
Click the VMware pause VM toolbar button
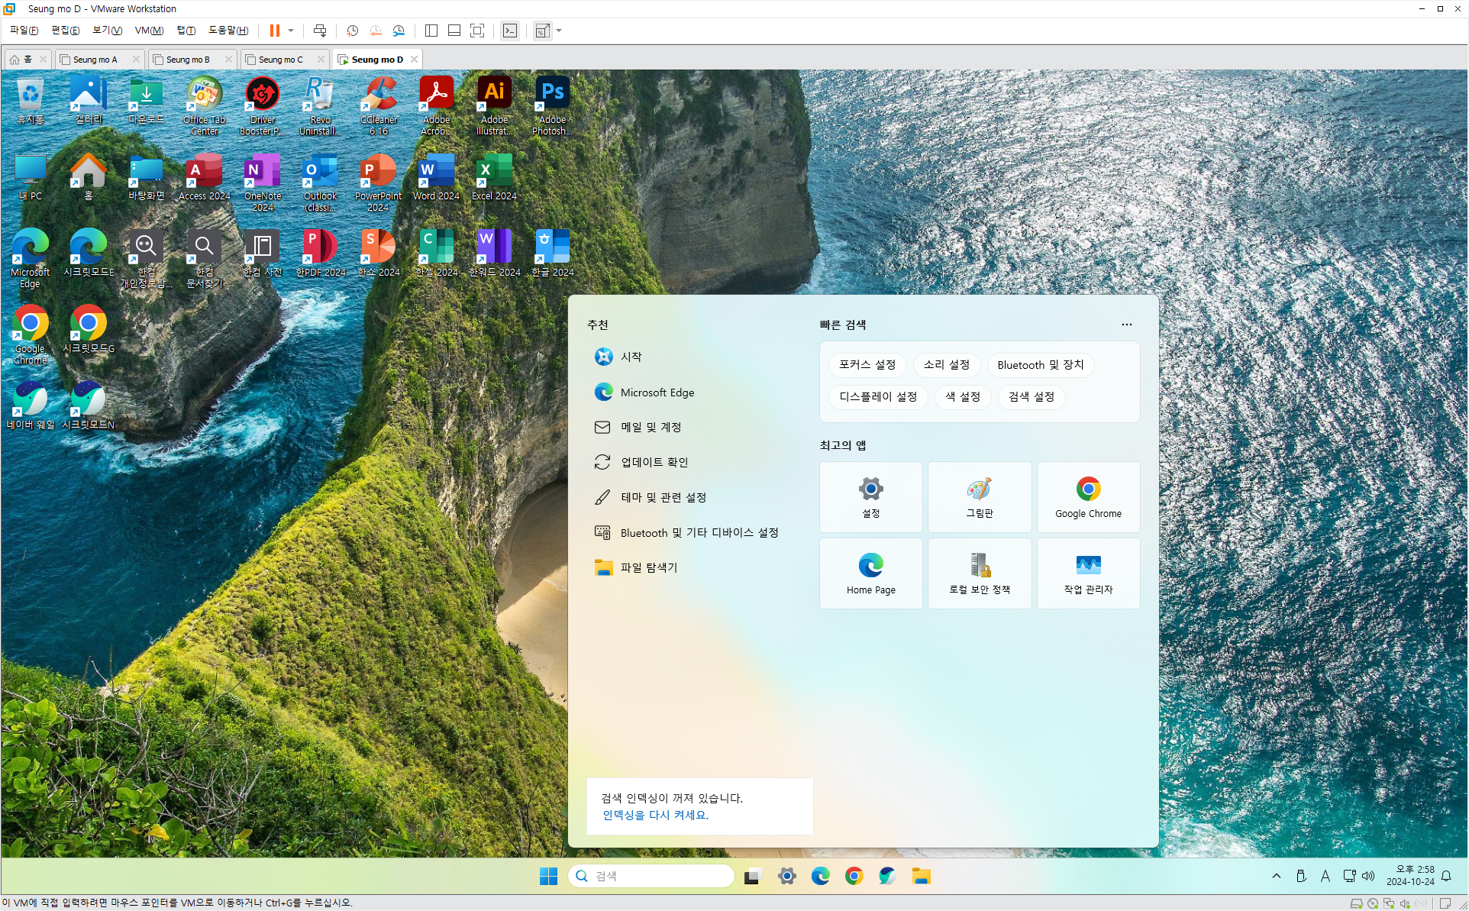coord(274,31)
